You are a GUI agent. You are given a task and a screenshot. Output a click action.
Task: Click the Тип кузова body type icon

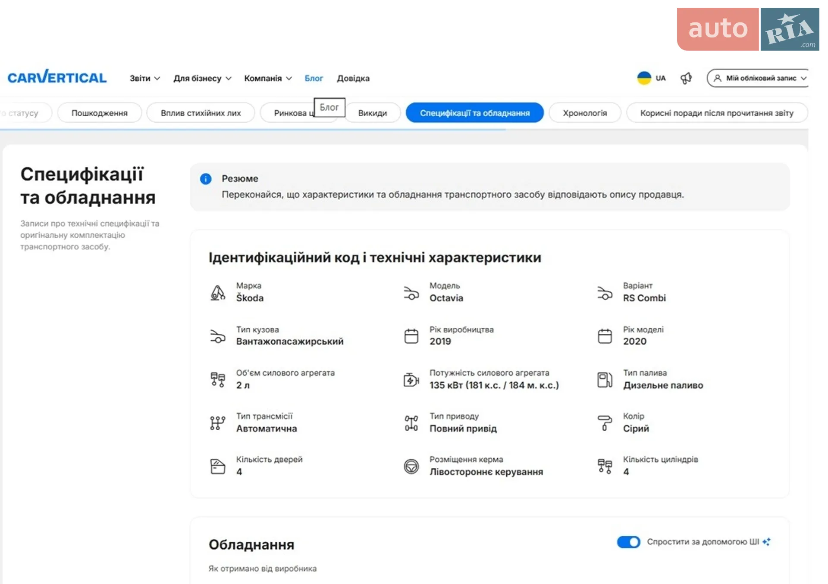pos(218,336)
